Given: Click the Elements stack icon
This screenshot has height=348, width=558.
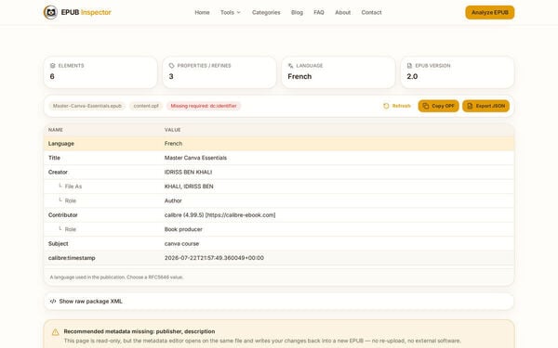Looking at the screenshot, I should tap(53, 66).
